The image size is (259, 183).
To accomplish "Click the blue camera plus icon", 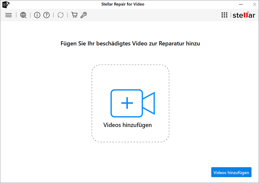I will click(133, 103).
